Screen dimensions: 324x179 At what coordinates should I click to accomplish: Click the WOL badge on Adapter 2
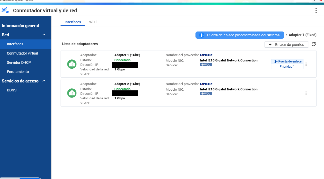tap(206, 94)
